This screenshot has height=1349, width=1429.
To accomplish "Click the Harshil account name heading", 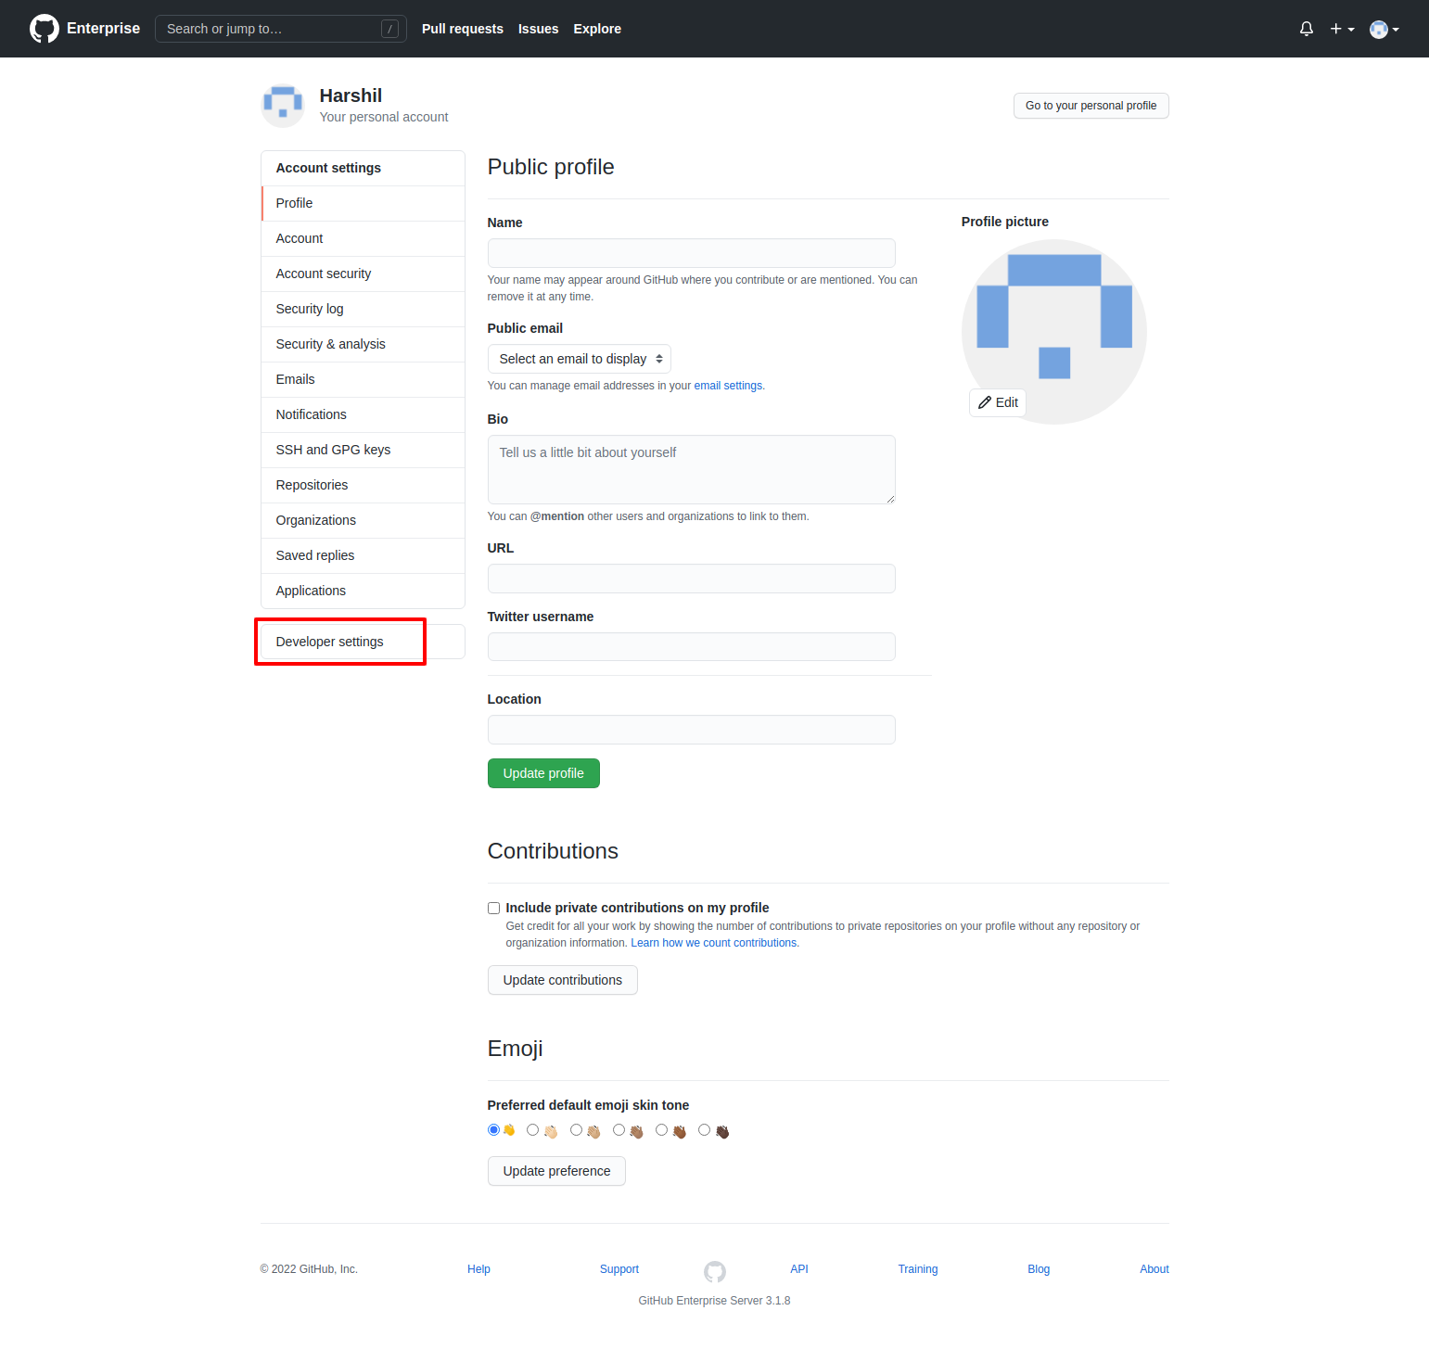I will (351, 95).
